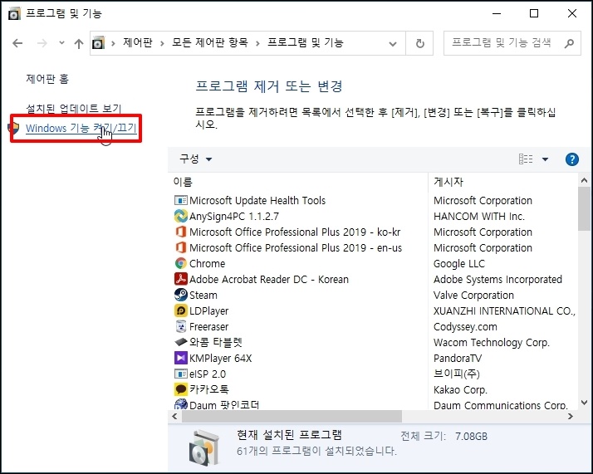The image size is (593, 474).
Task: Open 설치된 업데이트 보기 link
Action: (x=74, y=109)
